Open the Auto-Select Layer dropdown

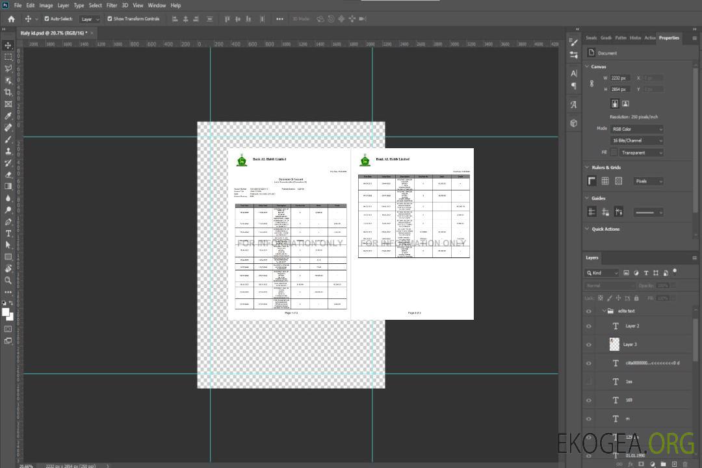(90, 19)
